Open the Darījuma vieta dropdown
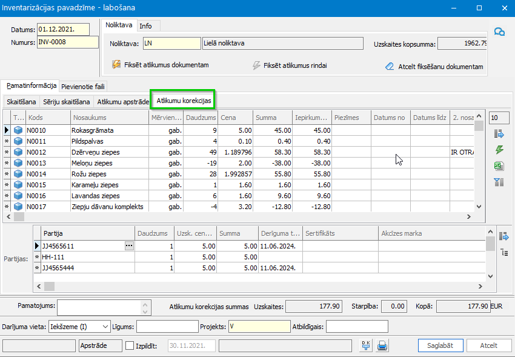The image size is (515, 357). [105, 327]
